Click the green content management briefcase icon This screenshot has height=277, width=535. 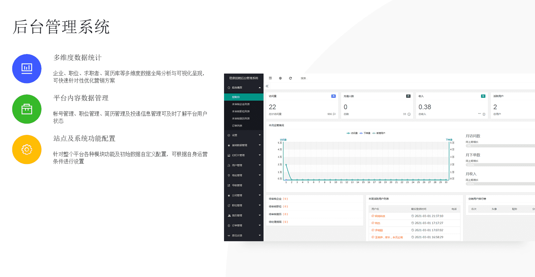pyautogui.click(x=27, y=109)
